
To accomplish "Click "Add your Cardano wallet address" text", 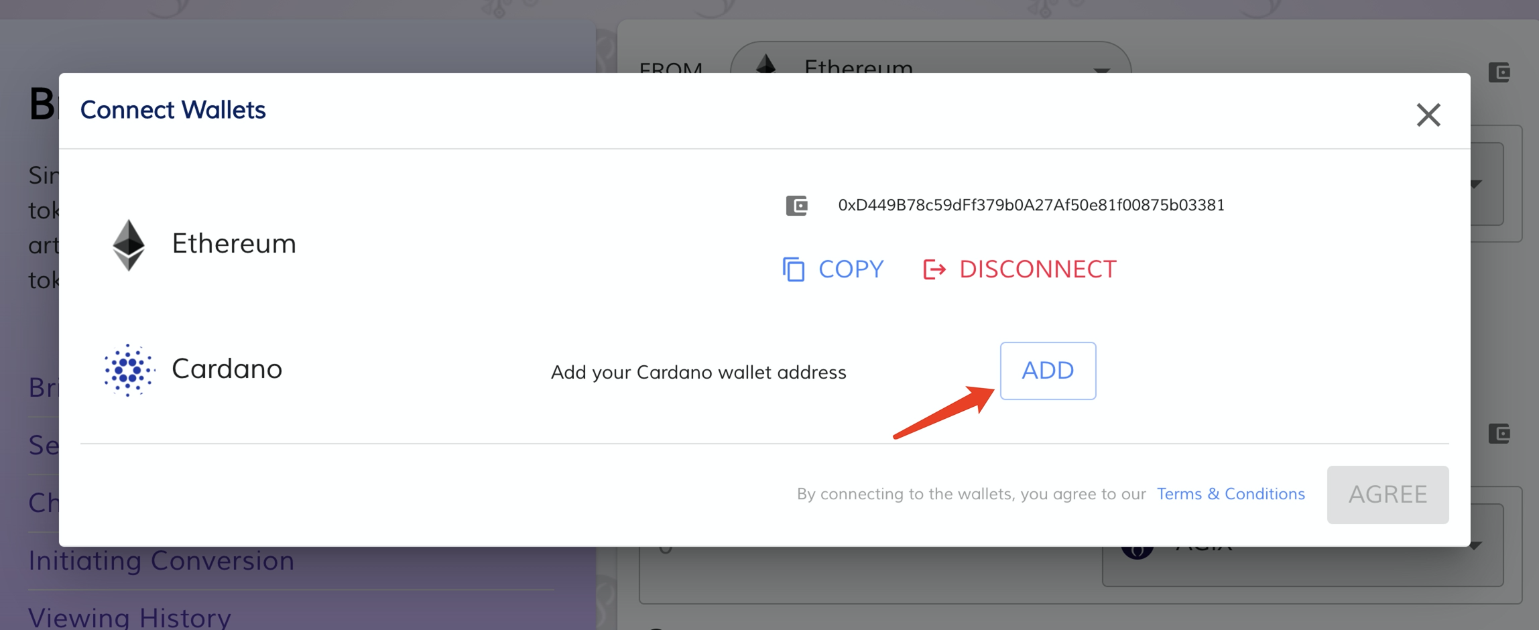I will pos(698,372).
